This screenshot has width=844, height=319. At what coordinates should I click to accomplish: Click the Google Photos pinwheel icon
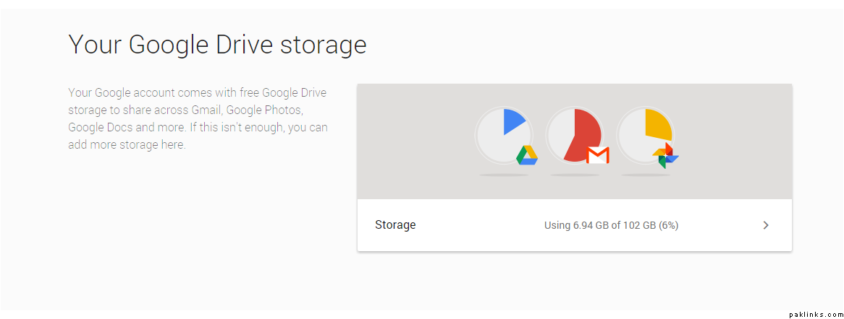click(664, 156)
